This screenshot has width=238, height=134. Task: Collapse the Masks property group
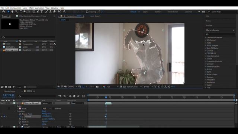point(15,106)
